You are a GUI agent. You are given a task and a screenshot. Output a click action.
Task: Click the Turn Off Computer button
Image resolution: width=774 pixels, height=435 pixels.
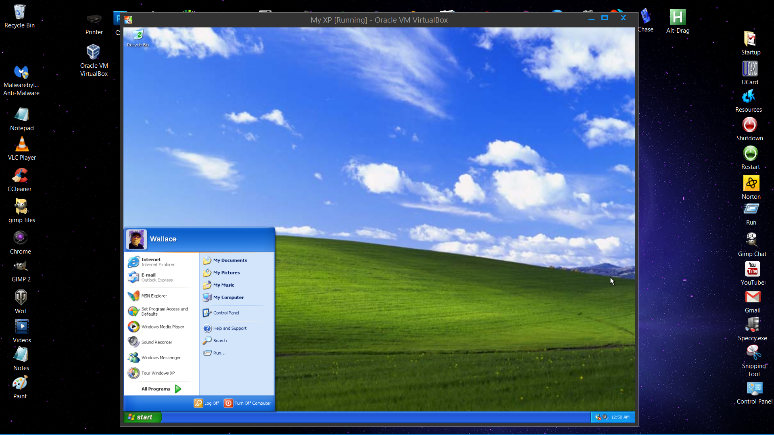click(x=248, y=403)
